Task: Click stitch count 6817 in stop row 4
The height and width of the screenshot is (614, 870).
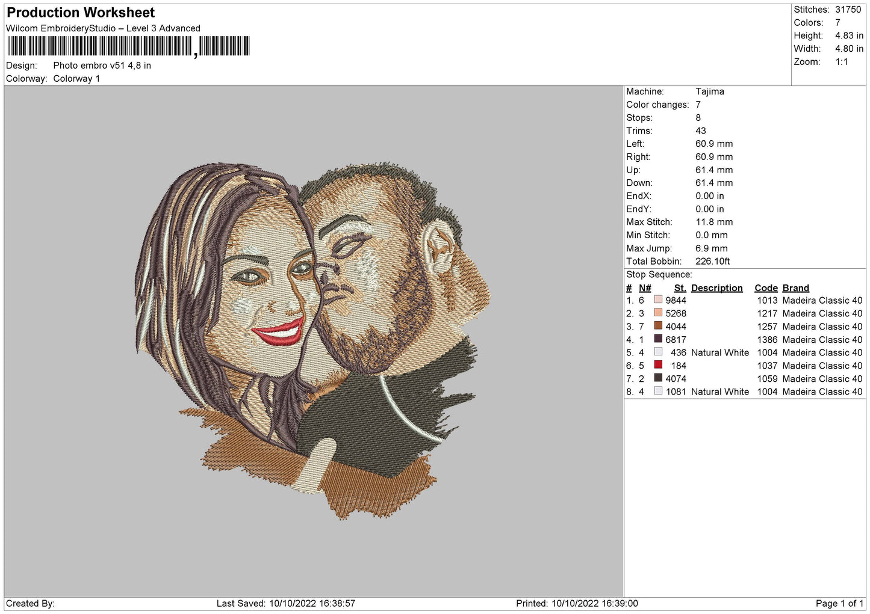Action: pos(676,340)
